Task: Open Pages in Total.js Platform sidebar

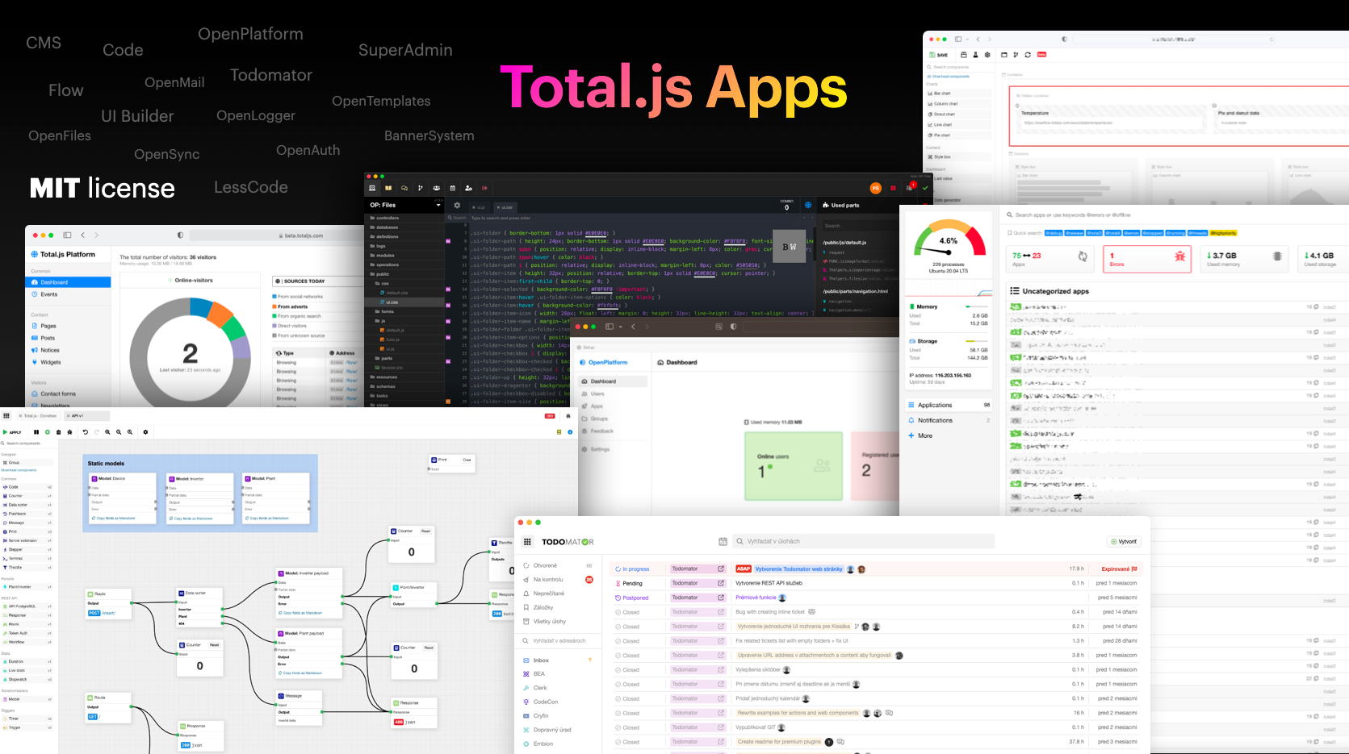Action: tap(48, 326)
